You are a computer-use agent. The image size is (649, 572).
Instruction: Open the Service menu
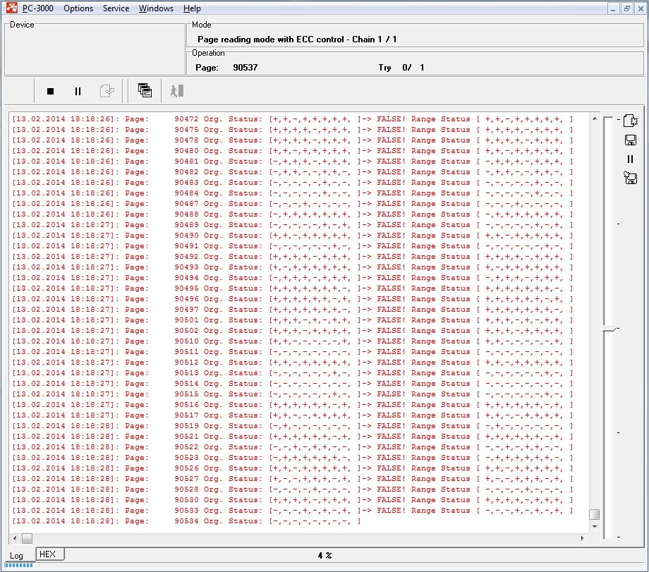(116, 8)
